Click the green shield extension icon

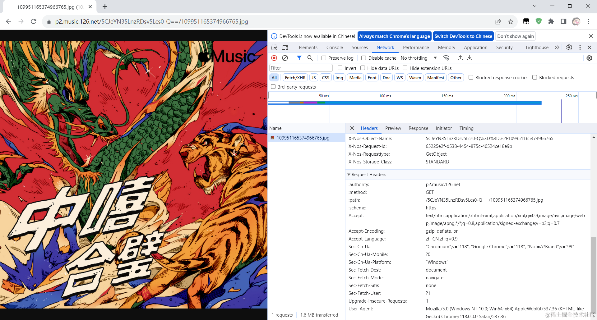tap(539, 21)
